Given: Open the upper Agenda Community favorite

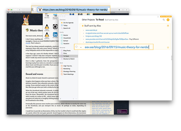Looking at the screenshot, I should [x=47, y=28].
